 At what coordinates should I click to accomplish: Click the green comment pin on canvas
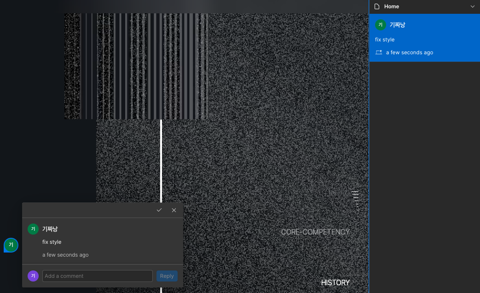tap(11, 245)
